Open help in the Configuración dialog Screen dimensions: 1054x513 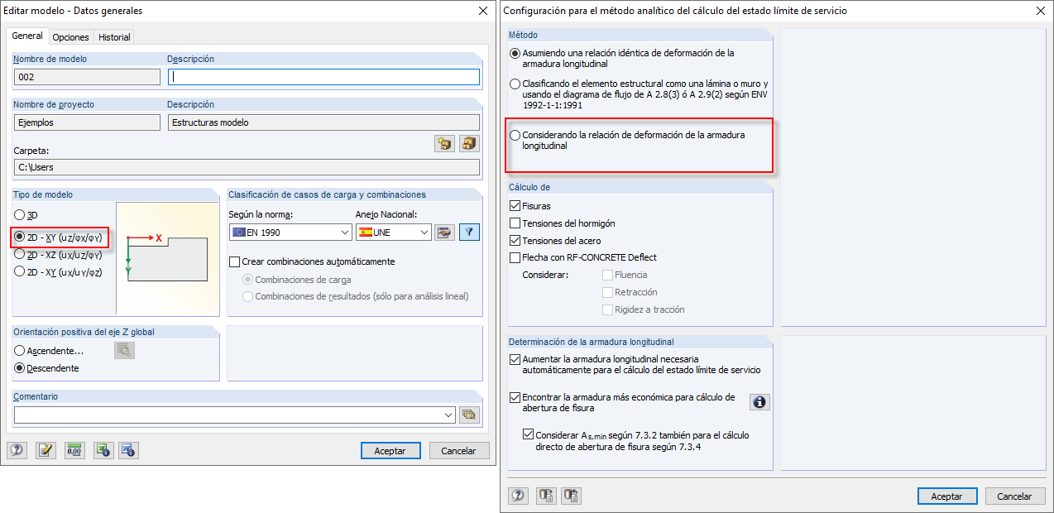click(519, 496)
